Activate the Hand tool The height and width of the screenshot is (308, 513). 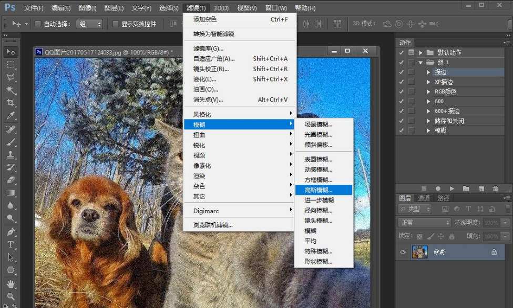click(11, 284)
